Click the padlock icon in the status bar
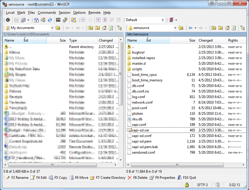Viewport: 249px width, 190px height. pyautogui.click(x=187, y=185)
